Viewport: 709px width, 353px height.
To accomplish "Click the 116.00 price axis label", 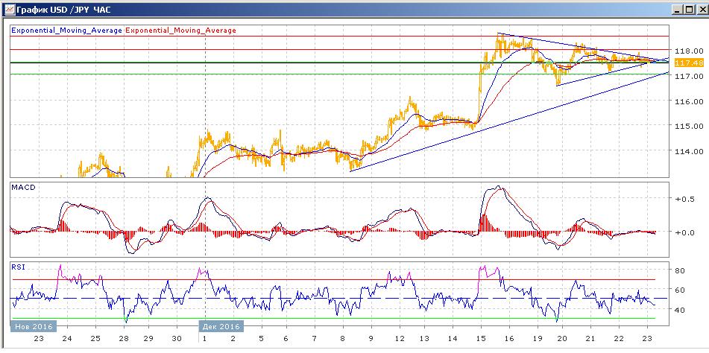I will (x=684, y=101).
